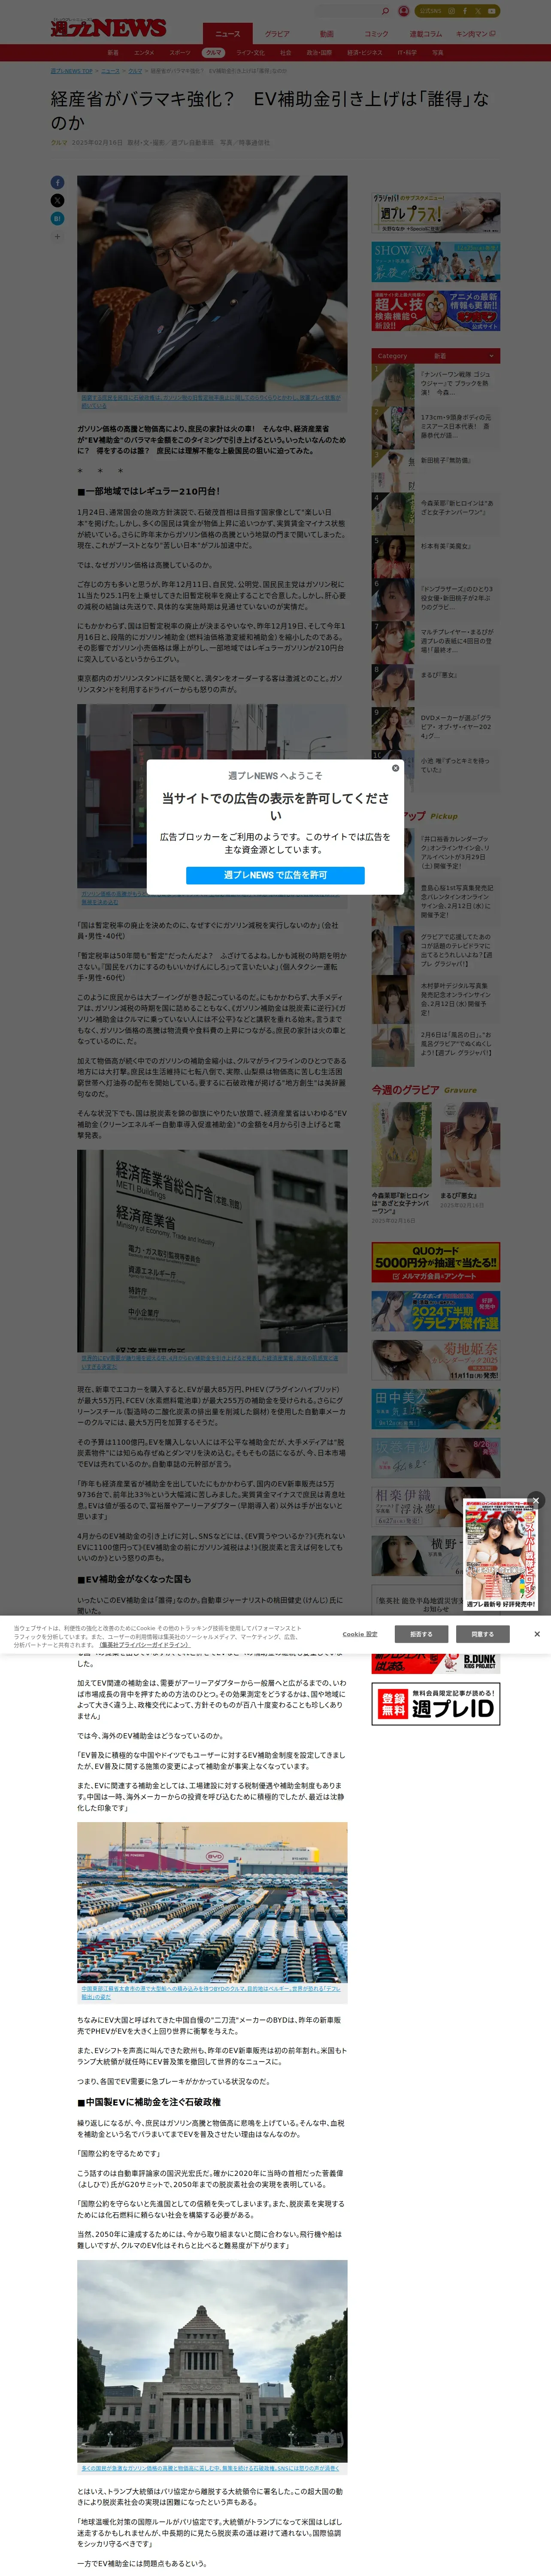551x2576 pixels.
Task: Click 週プレNEWS で広告を許可 button
Action: [x=275, y=875]
